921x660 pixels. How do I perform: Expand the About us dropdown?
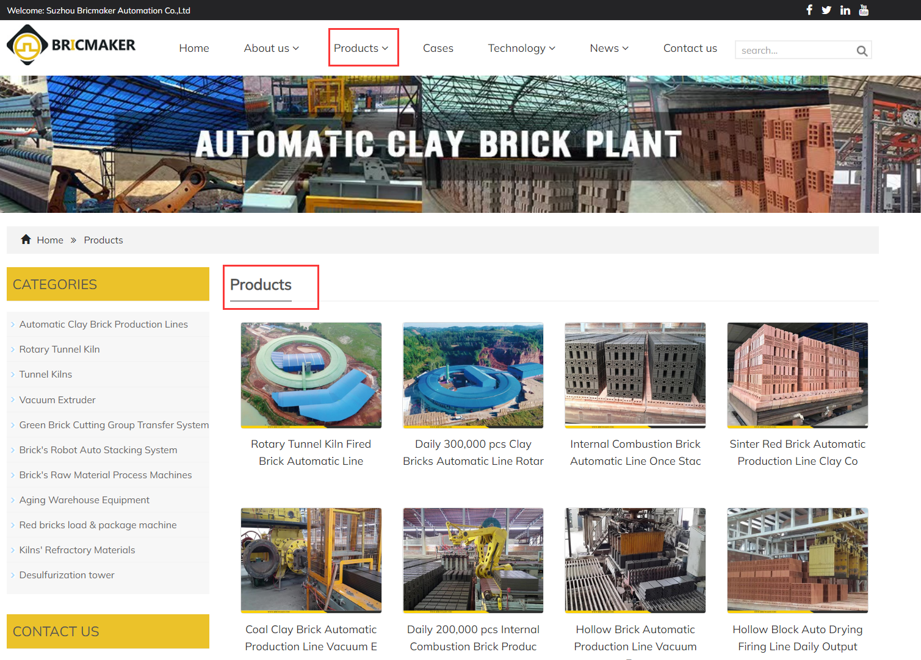[x=271, y=48]
